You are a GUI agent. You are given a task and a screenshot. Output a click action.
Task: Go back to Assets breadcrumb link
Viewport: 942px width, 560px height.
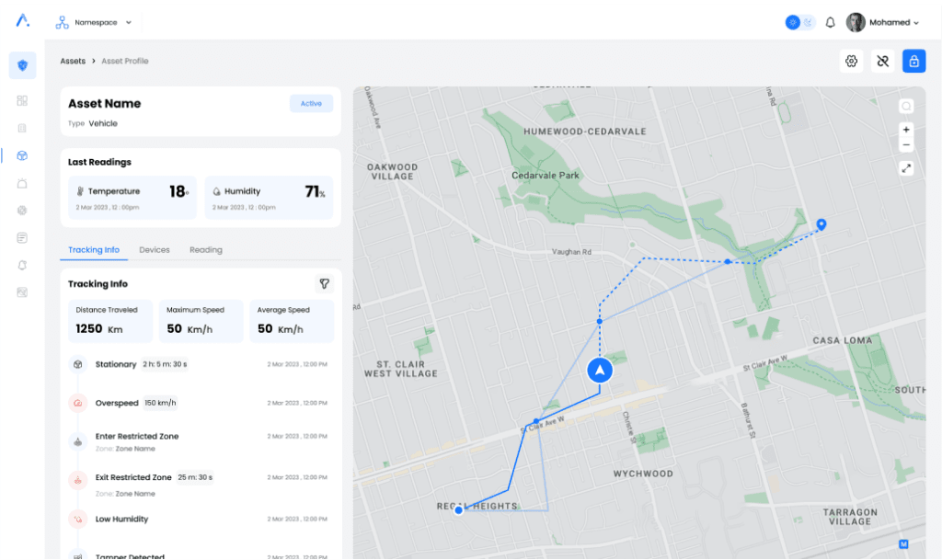coord(73,62)
